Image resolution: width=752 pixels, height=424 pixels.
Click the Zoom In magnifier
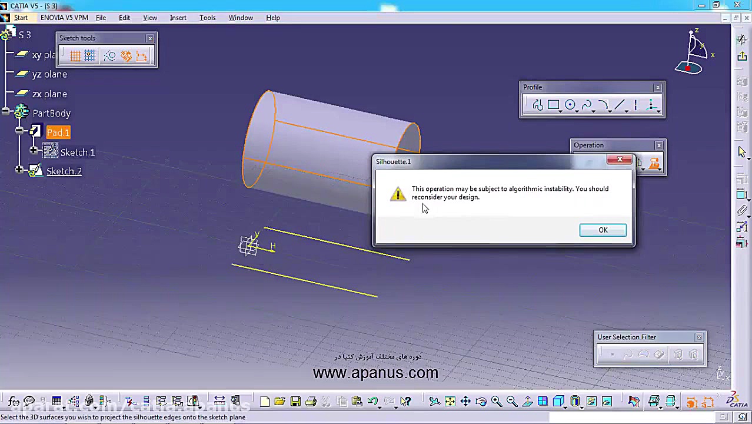tap(497, 402)
